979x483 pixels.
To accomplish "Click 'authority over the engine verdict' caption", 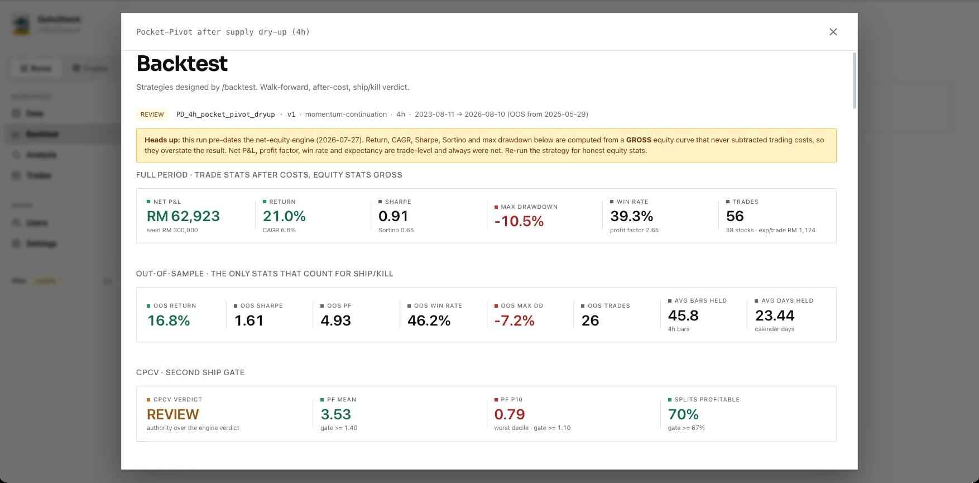I will click(x=193, y=428).
